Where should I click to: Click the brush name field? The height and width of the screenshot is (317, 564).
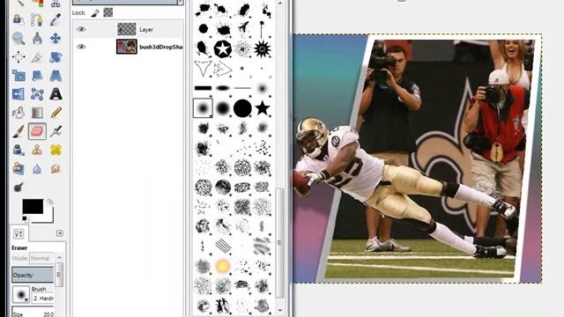(43, 299)
